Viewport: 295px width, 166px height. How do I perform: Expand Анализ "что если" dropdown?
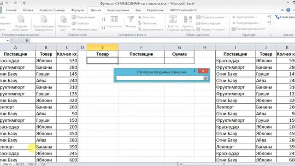tap(227, 30)
